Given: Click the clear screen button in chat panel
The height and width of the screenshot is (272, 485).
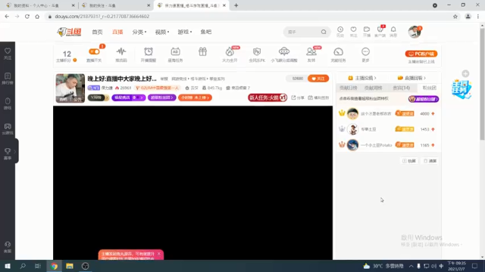Looking at the screenshot, I should click(430, 161).
